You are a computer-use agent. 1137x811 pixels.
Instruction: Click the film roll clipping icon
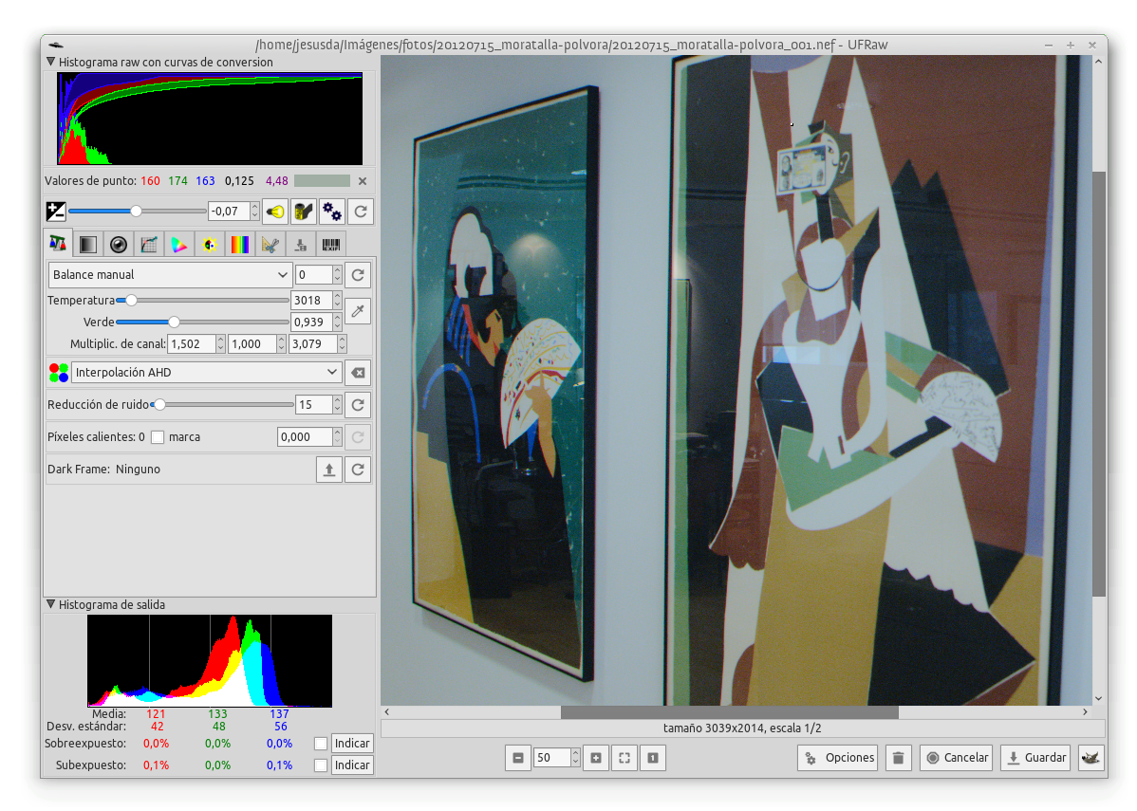coord(304,211)
